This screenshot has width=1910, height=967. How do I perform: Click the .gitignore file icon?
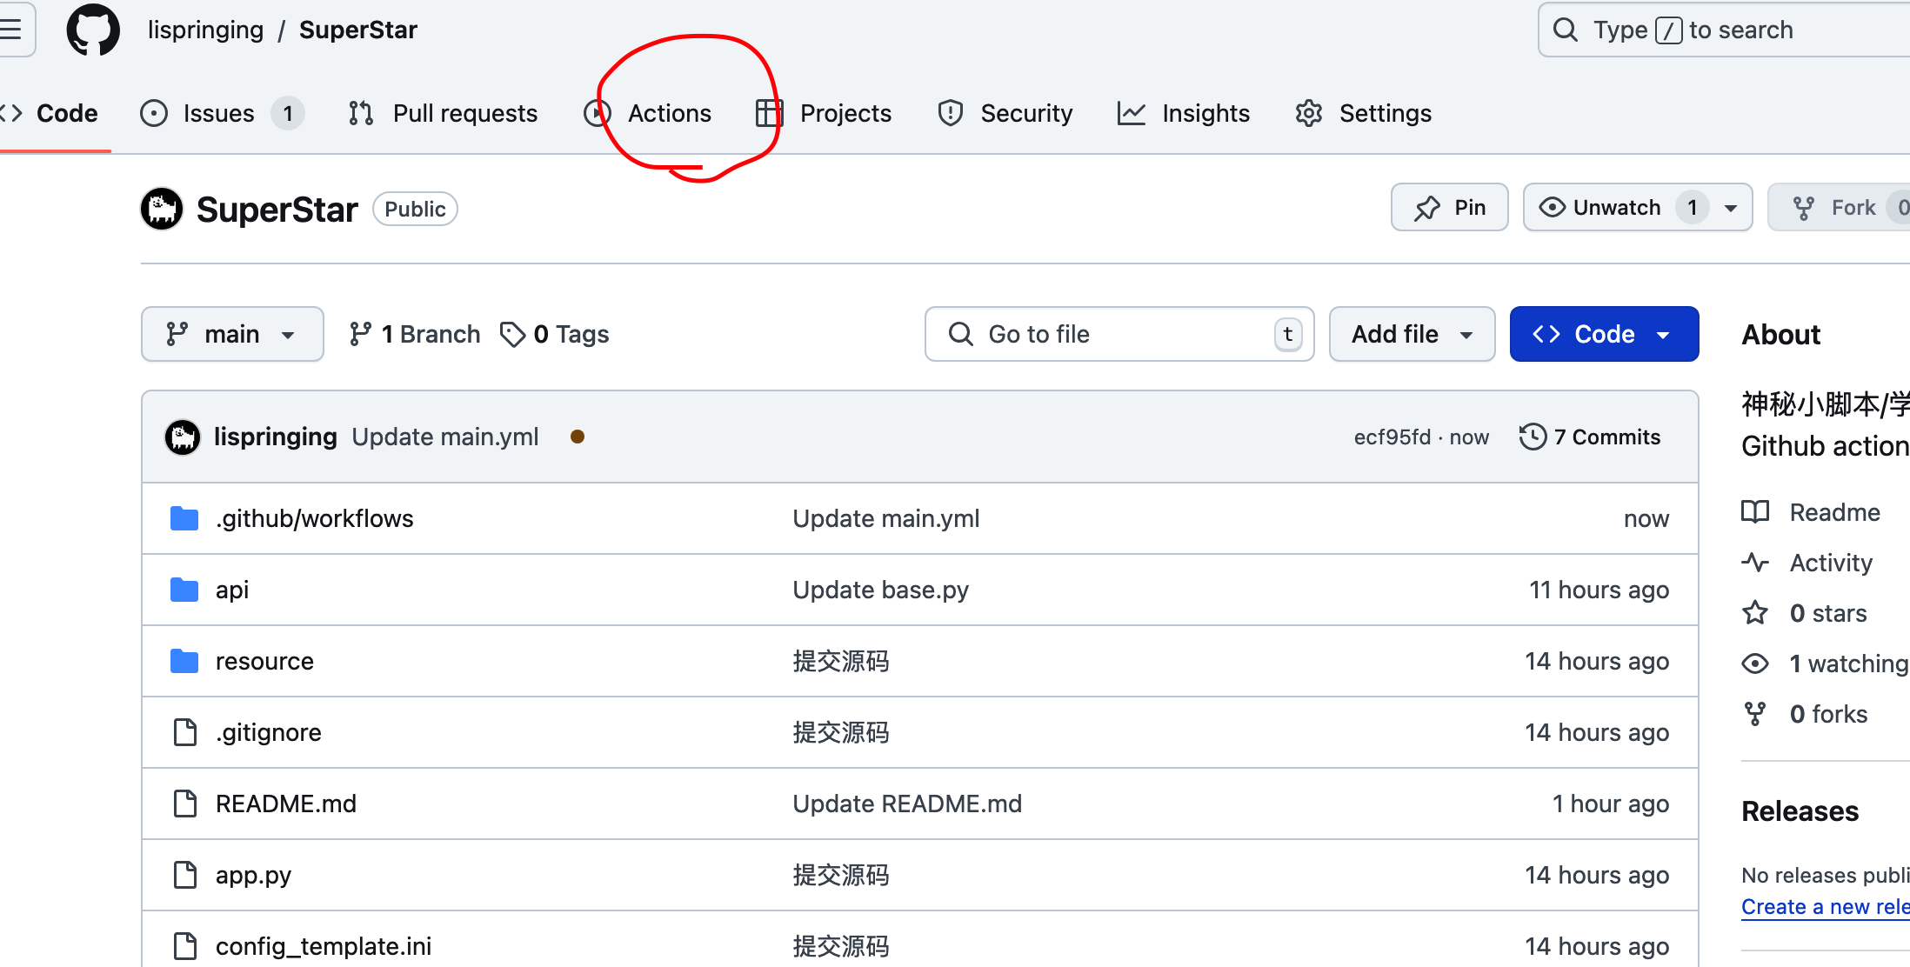tap(184, 732)
